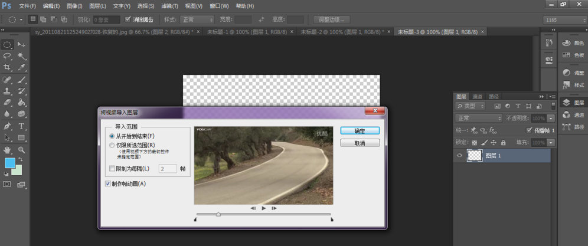Select the Magic Wand tool

click(x=21, y=56)
